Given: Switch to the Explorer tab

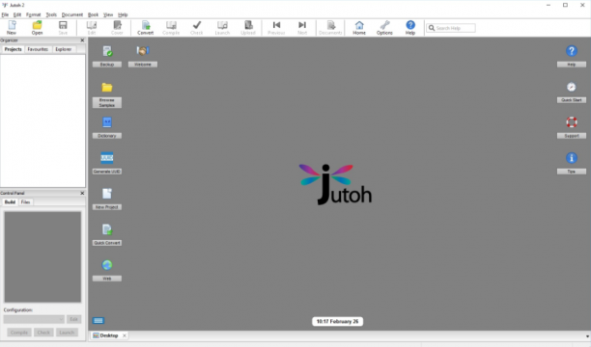Looking at the screenshot, I should click(x=64, y=49).
